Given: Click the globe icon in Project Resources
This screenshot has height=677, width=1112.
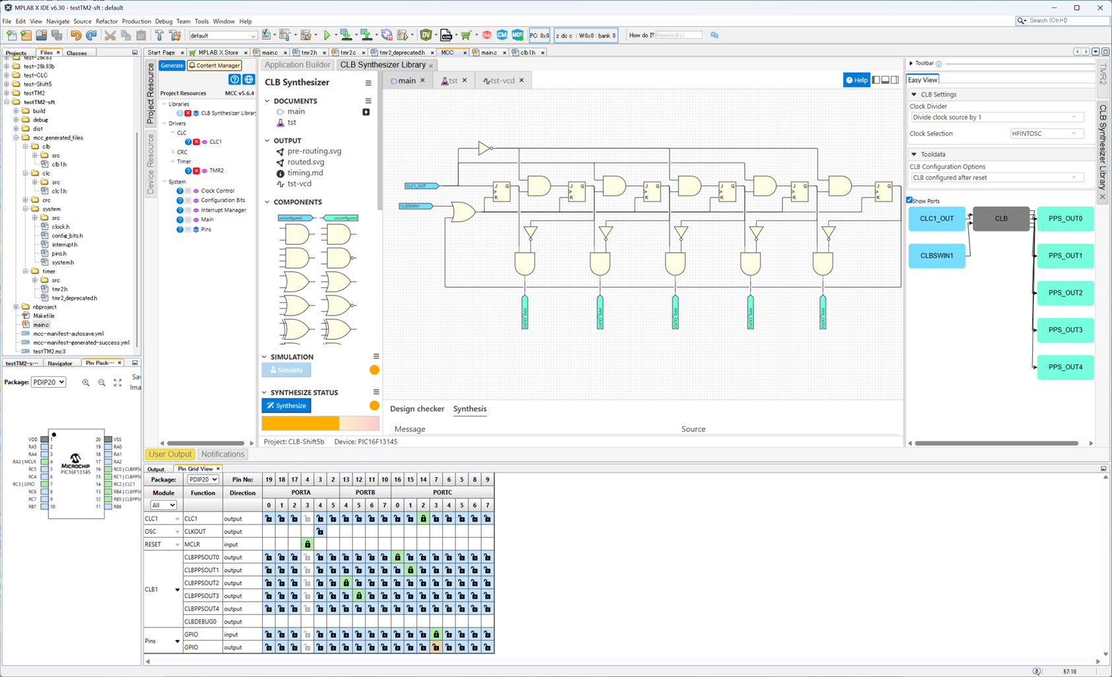Looking at the screenshot, I should click(x=249, y=79).
